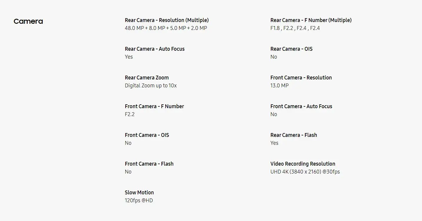The image size is (422, 221).
Task: Click the F1.8, F2.2, F2.4, F2.4 value
Action: [x=295, y=28]
